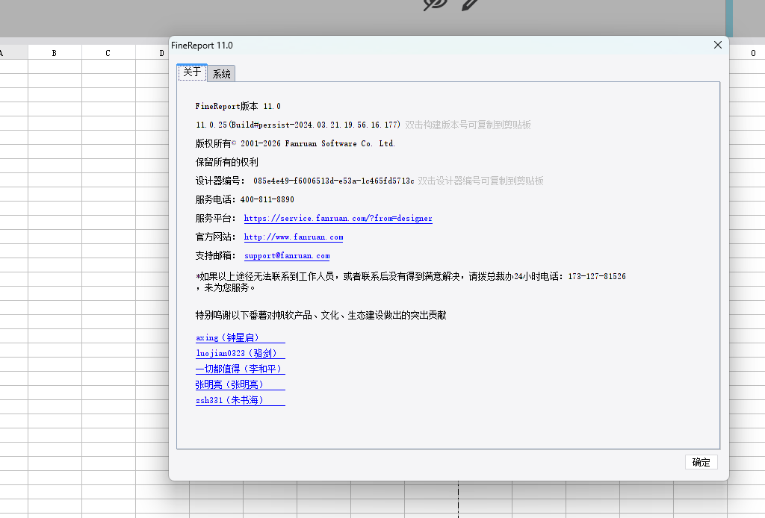Close the FineReport 11.0 dialog
The width and height of the screenshot is (765, 518).
(718, 45)
